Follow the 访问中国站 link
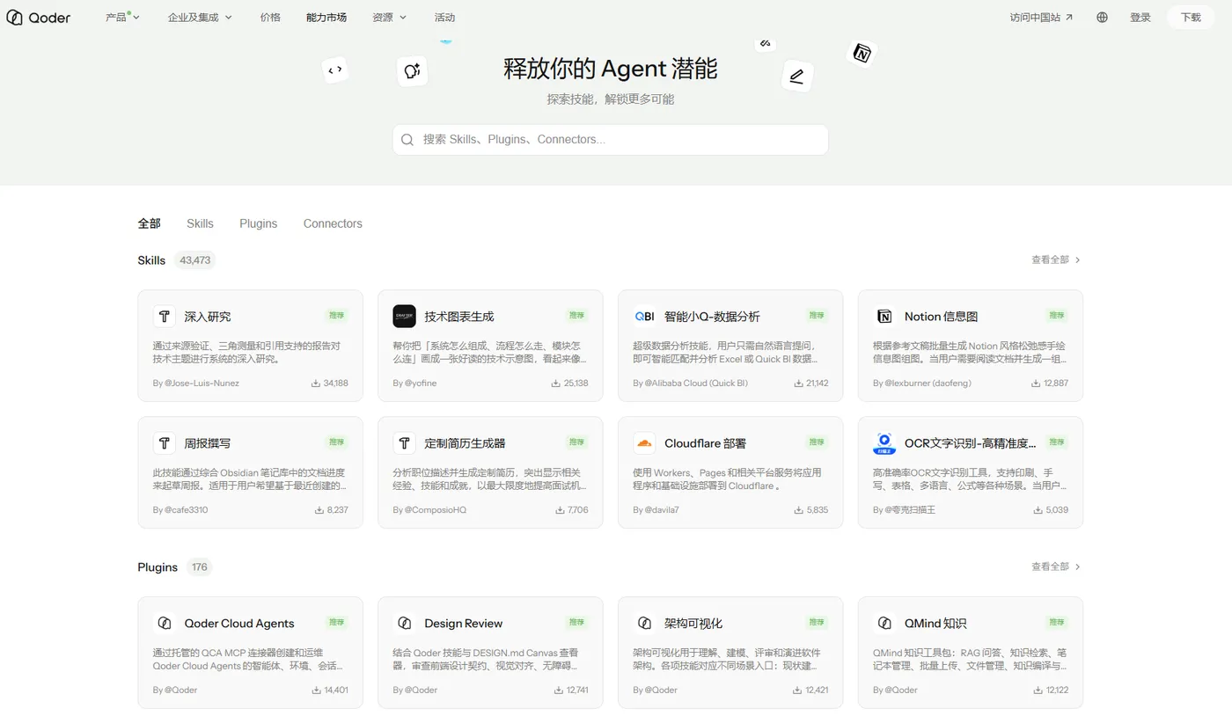This screenshot has height=716, width=1232. 1042,18
